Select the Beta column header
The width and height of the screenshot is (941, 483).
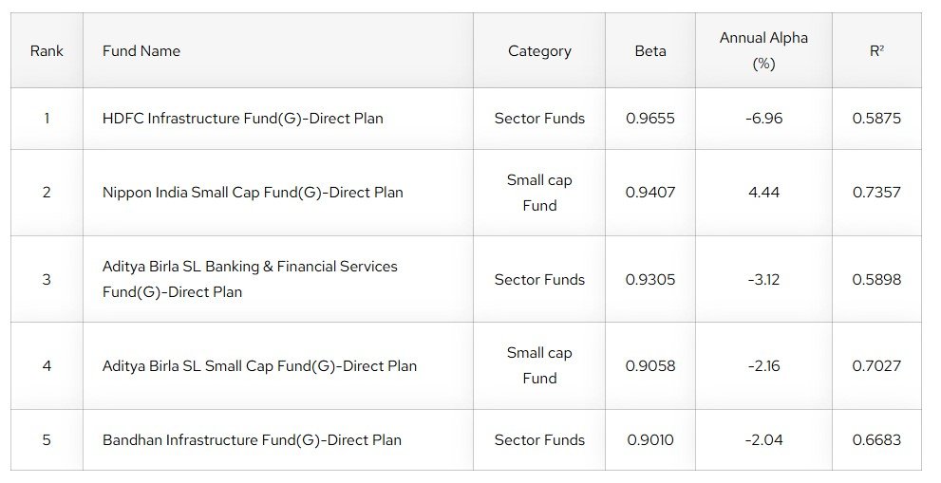coord(650,51)
